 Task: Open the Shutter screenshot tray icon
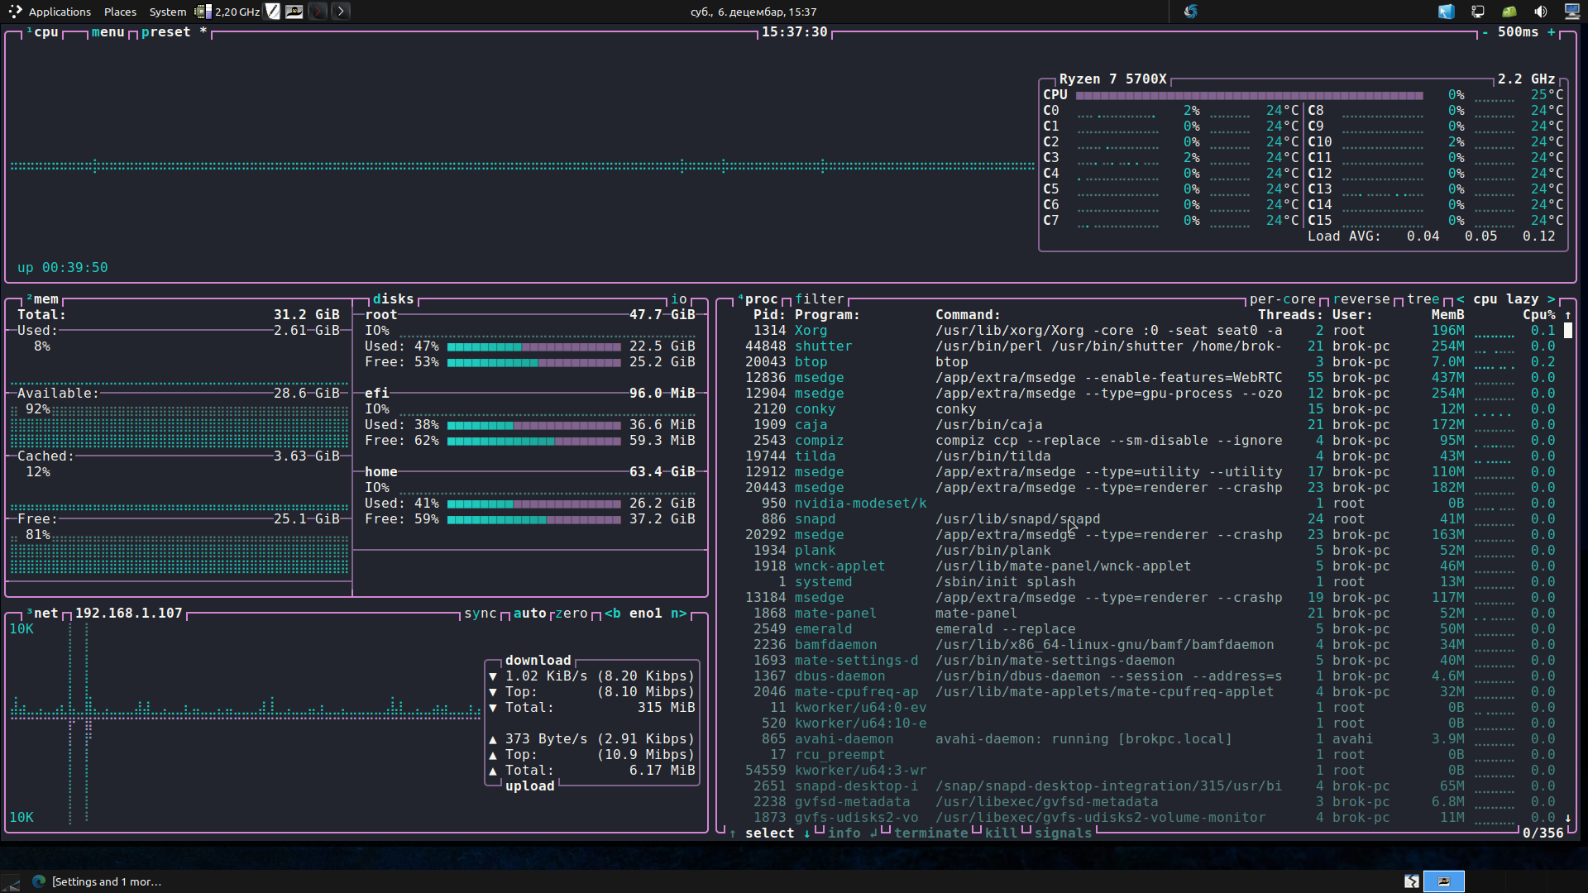point(1190,12)
